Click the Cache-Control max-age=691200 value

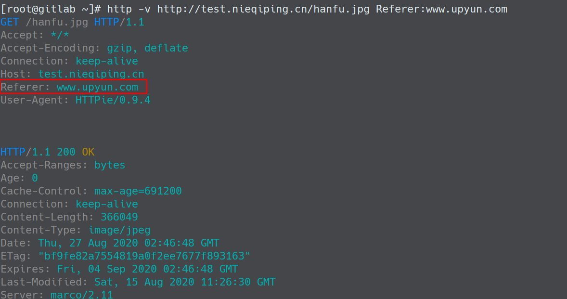[138, 191]
